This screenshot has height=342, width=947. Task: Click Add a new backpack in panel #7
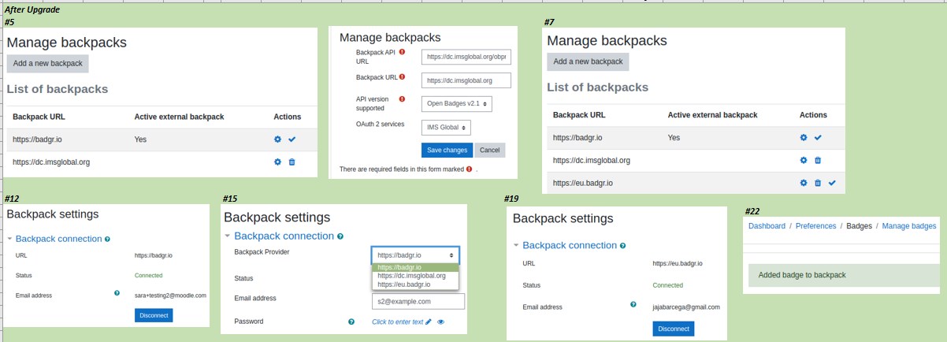coord(588,61)
